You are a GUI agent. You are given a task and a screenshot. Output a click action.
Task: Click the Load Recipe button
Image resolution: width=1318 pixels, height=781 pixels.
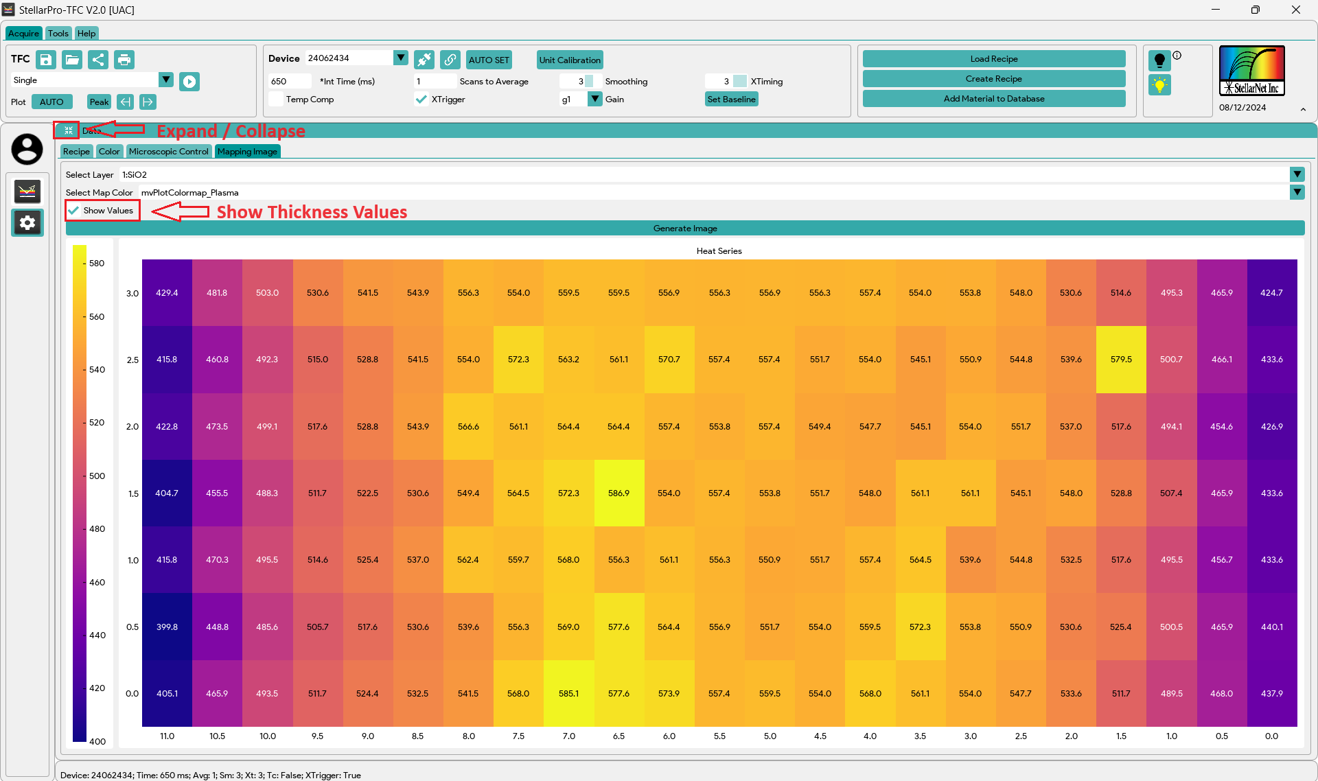click(993, 59)
